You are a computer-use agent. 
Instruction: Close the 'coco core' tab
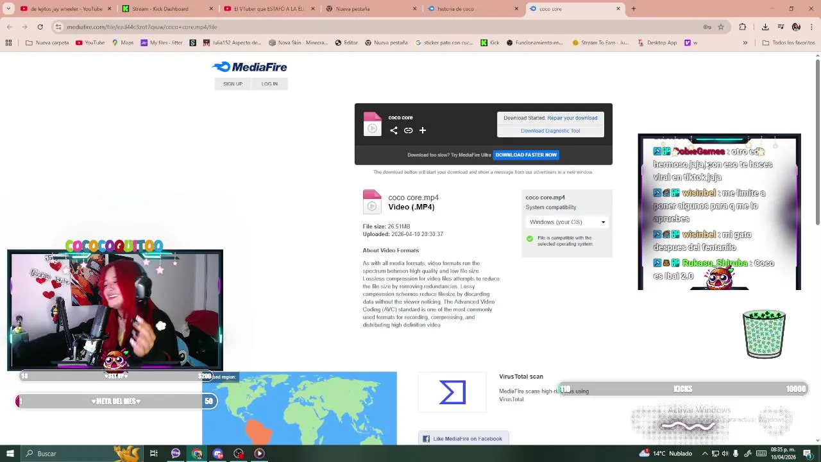[618, 9]
